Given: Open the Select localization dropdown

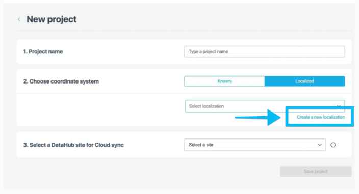Looking at the screenshot, I should pyautogui.click(x=265, y=106).
